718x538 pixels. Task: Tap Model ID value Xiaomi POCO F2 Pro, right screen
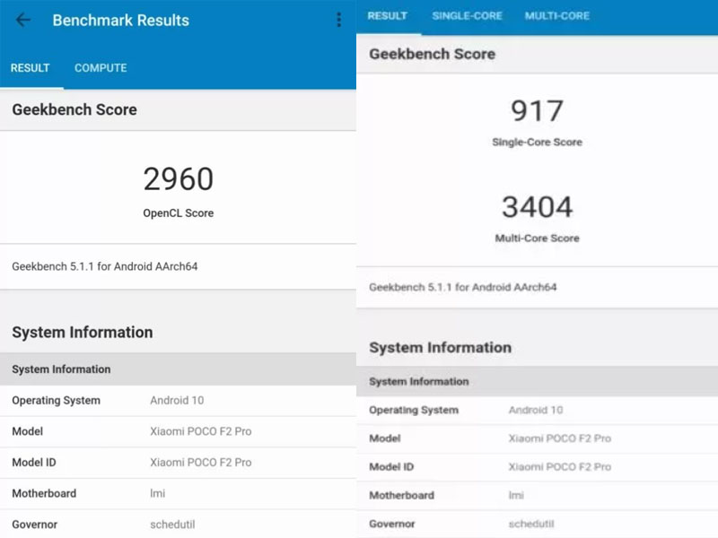(x=560, y=467)
